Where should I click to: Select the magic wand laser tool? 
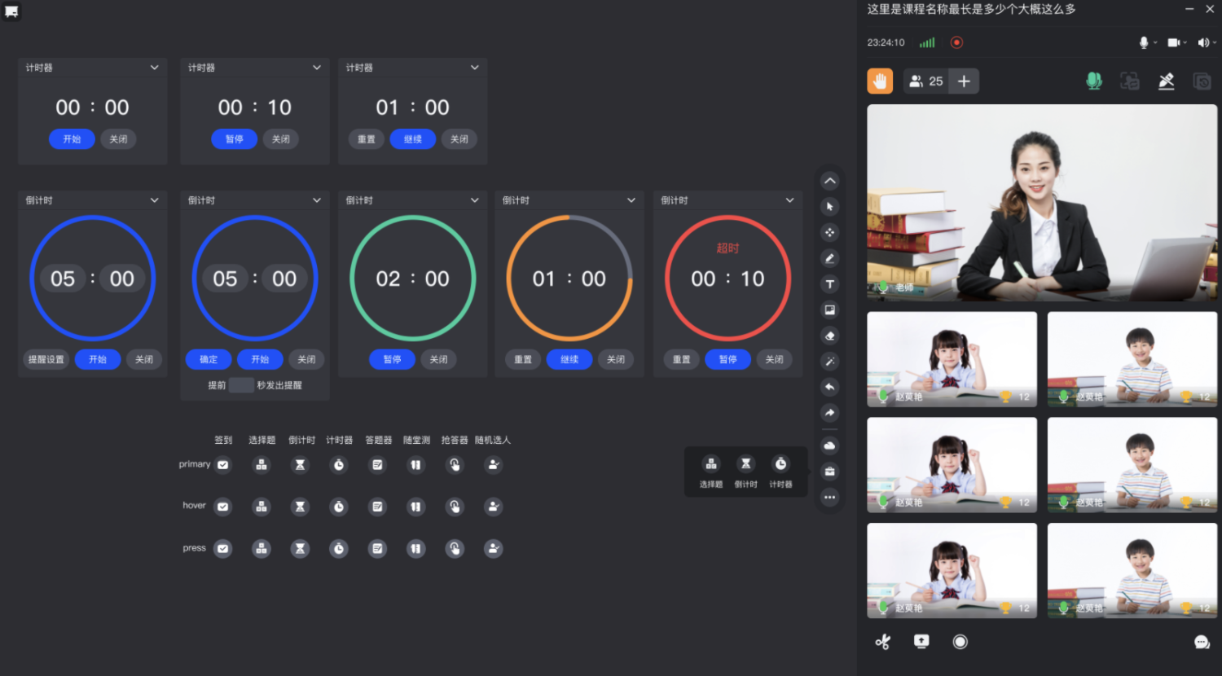tap(829, 362)
